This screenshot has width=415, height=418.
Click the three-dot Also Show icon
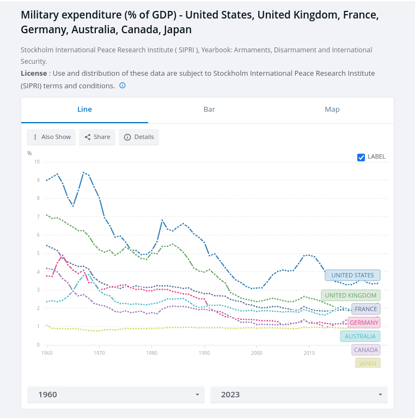click(35, 137)
